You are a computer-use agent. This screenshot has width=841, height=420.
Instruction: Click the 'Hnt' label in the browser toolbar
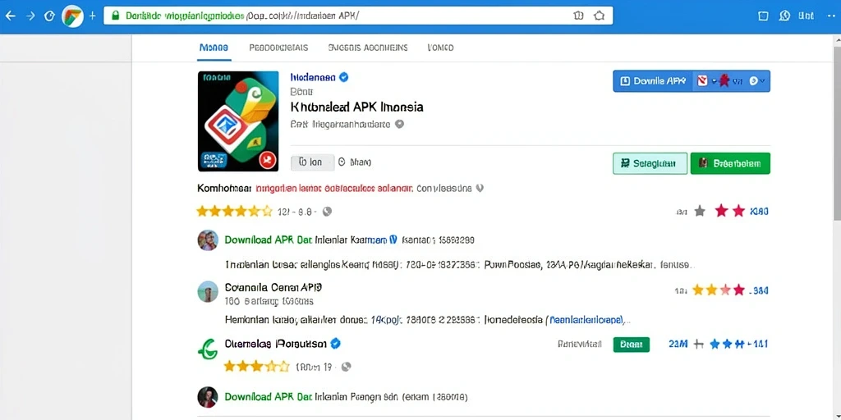pos(807,16)
